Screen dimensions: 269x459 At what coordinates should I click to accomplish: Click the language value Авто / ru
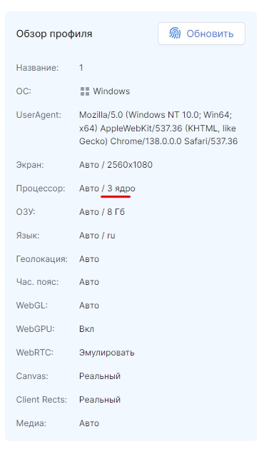97,236
